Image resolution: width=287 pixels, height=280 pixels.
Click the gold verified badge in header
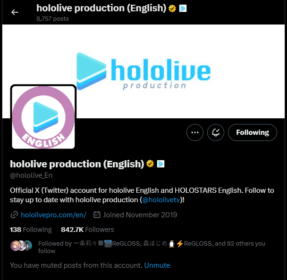coord(172,8)
